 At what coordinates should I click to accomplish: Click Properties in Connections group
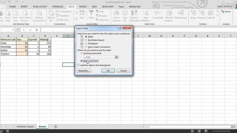63,16
